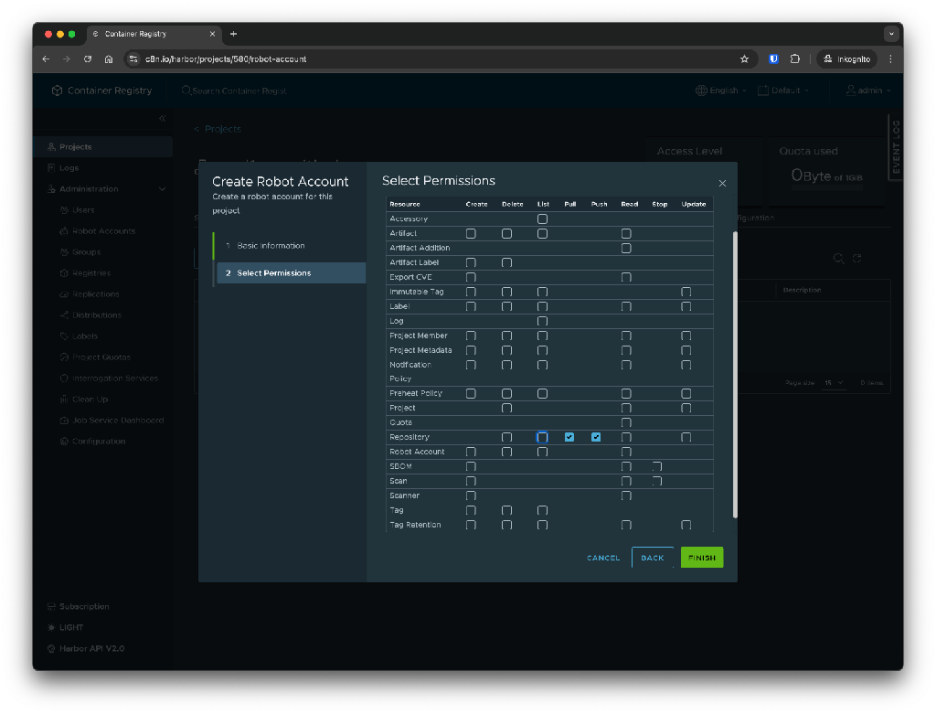
Task: Enable Tag Delete permission
Action: point(506,510)
